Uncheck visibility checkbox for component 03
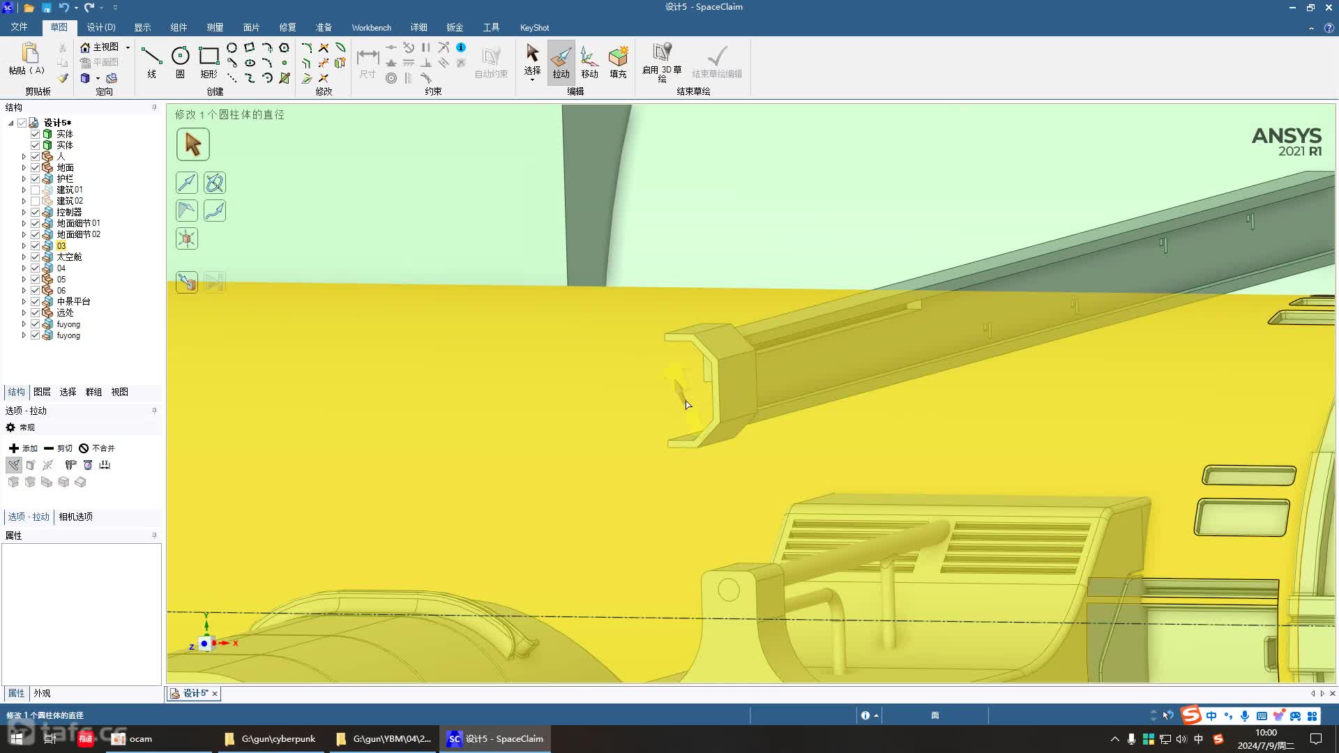Image resolution: width=1339 pixels, height=753 pixels. pos(35,245)
